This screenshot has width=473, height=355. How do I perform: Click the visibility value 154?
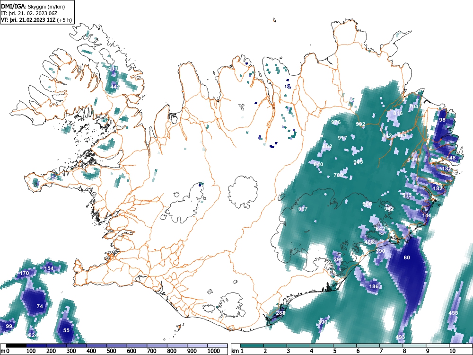pos(49,268)
